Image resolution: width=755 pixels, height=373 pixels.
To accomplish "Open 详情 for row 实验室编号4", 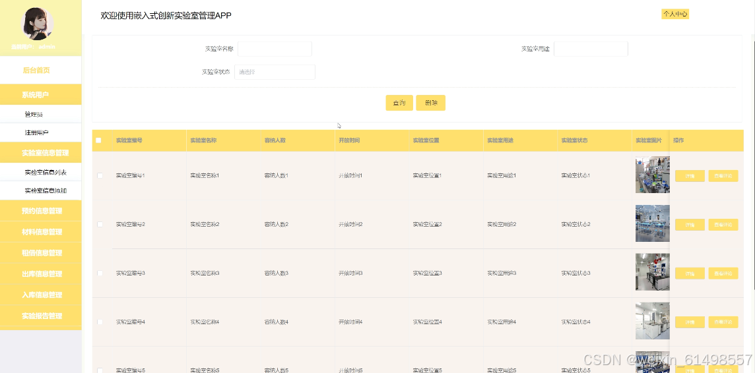I will pyautogui.click(x=690, y=322).
